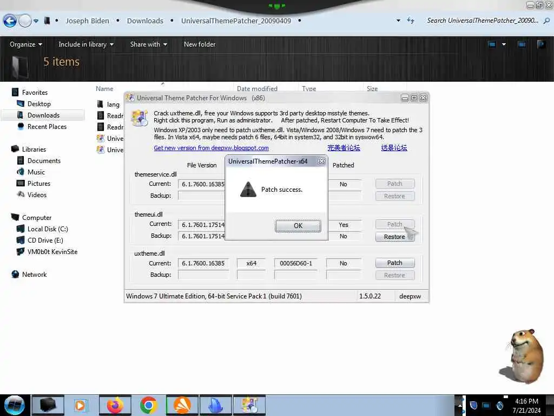
Task: Click Windows 7 Ultimate Edition status text
Action: [x=214, y=296]
